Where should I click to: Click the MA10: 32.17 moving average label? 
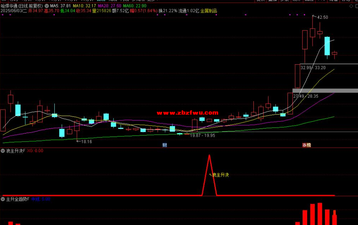pyautogui.click(x=84, y=6)
